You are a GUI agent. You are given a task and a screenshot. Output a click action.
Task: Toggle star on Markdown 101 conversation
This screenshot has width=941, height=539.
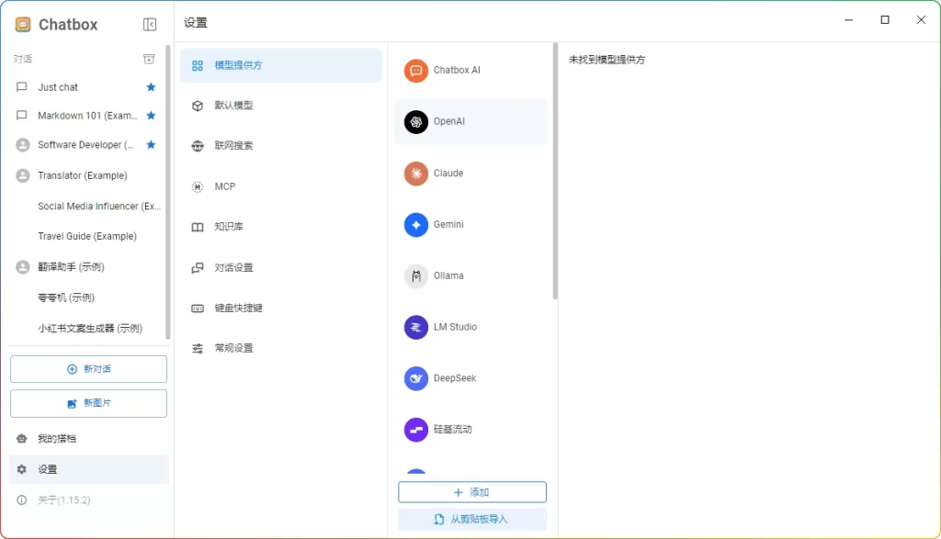[151, 115]
